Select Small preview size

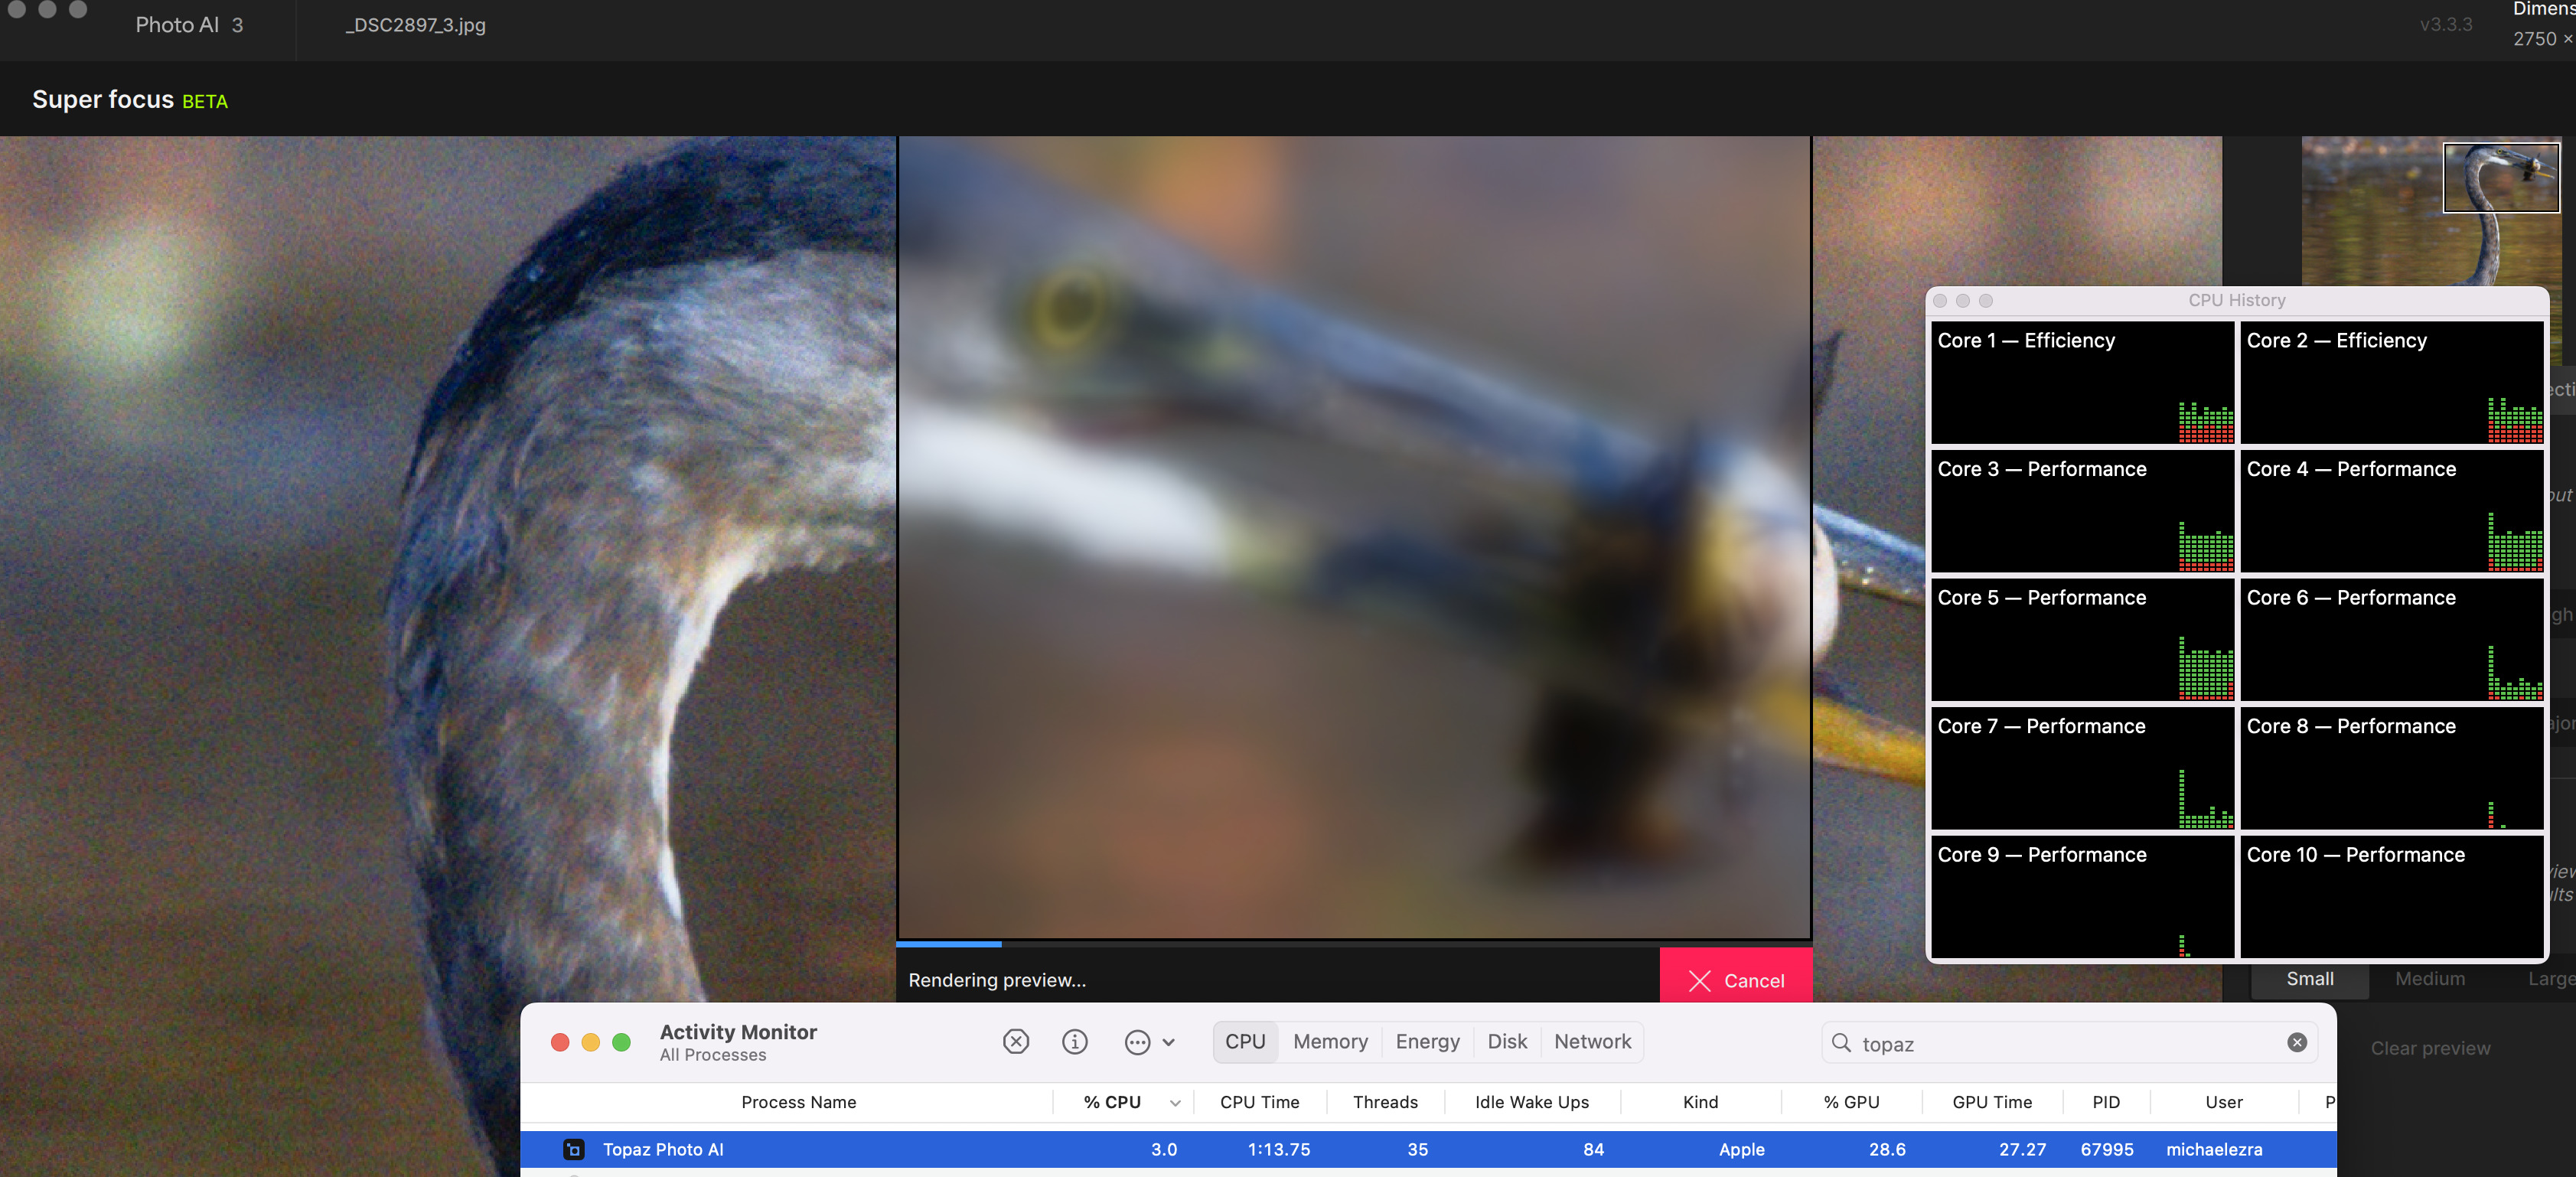click(2309, 979)
